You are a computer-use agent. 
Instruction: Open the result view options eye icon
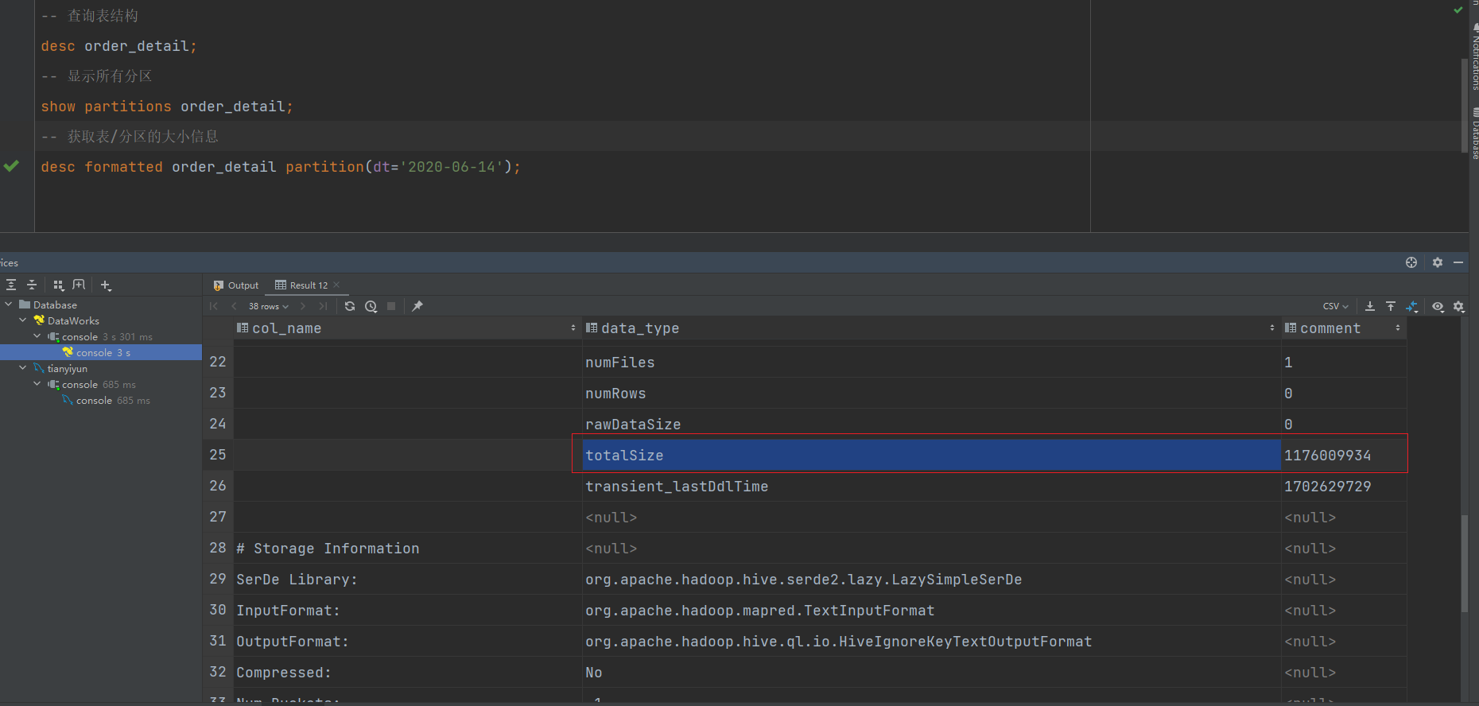point(1438,306)
